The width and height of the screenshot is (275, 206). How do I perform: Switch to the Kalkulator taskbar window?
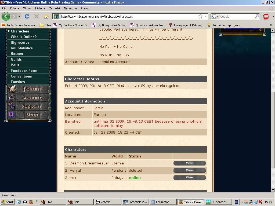(x=163, y=202)
